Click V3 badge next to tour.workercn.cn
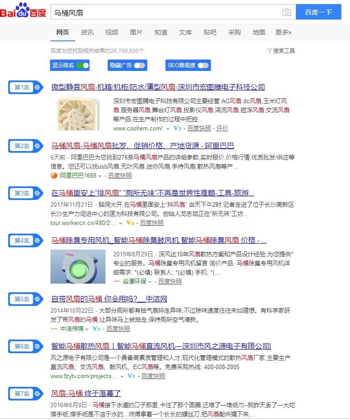This screenshot has width=350, height=420. [130, 223]
